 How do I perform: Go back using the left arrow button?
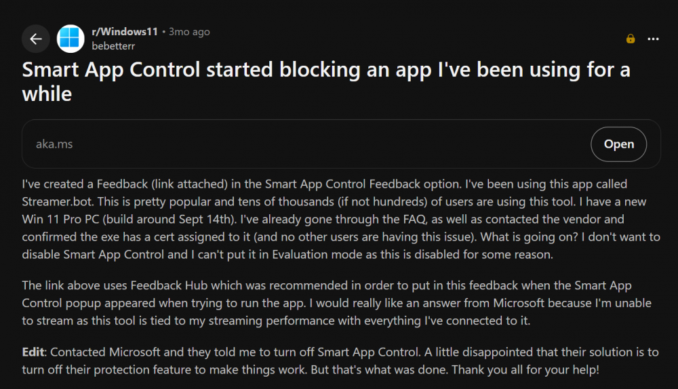point(36,39)
